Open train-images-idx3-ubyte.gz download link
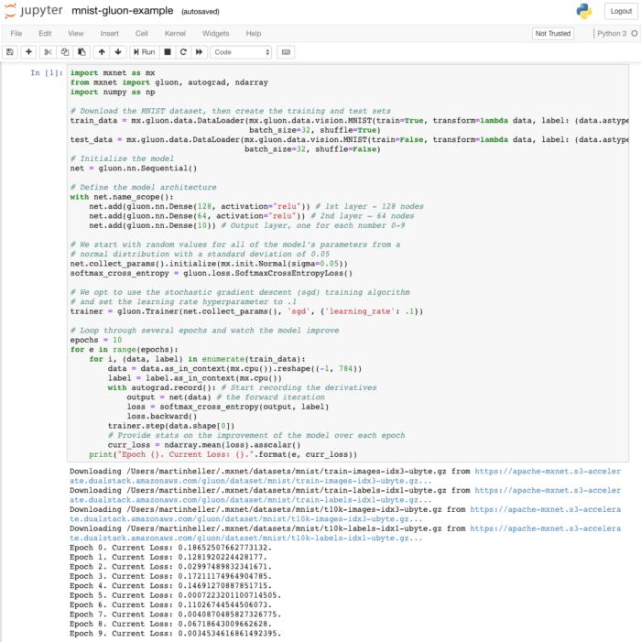Viewport: 641px width, 642px height. [x=345, y=475]
